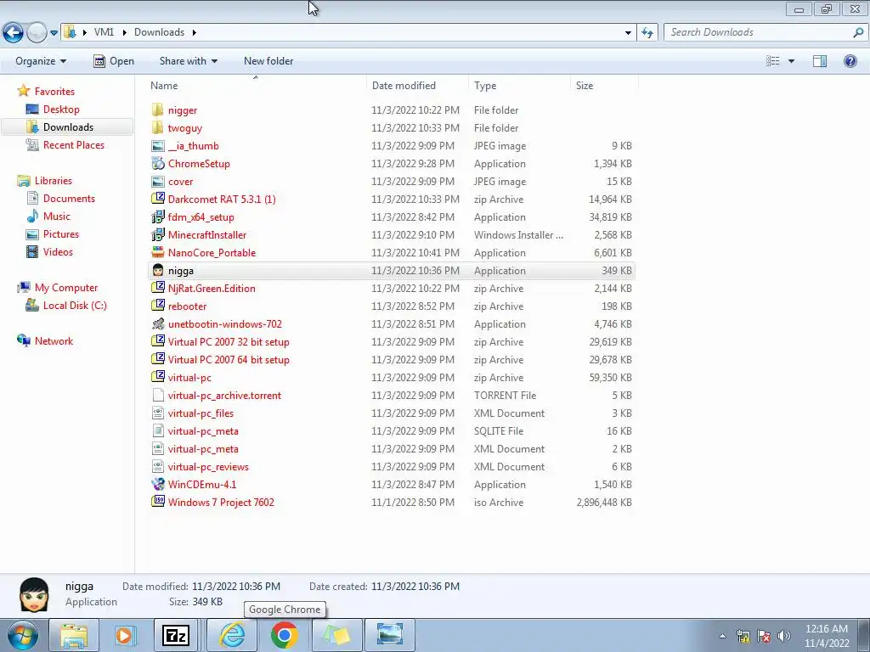Click the Forward navigation arrow button
The image size is (870, 652).
(x=36, y=33)
